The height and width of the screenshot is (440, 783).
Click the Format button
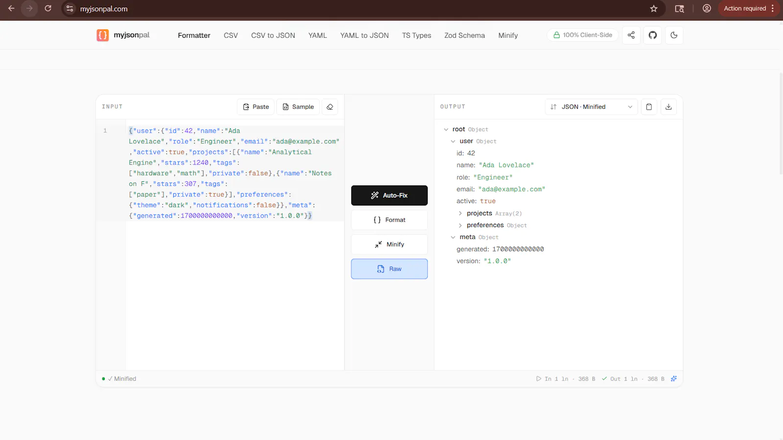point(389,220)
